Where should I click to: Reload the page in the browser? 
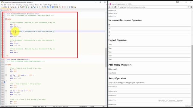[115, 7]
